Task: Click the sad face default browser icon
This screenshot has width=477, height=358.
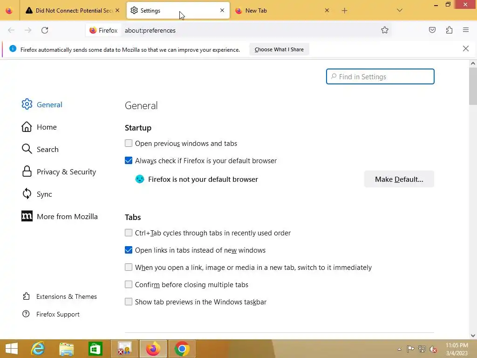Action: coord(140,179)
